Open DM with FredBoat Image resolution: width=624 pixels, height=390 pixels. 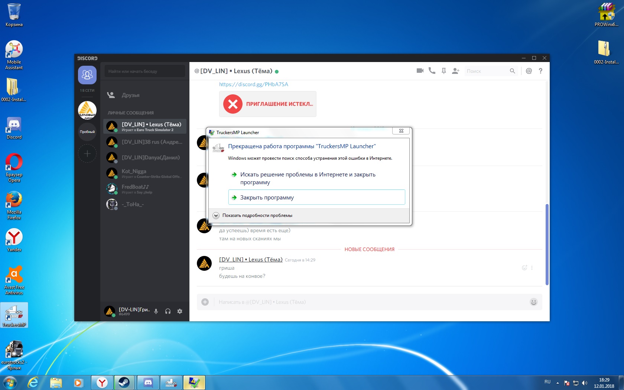tap(145, 189)
